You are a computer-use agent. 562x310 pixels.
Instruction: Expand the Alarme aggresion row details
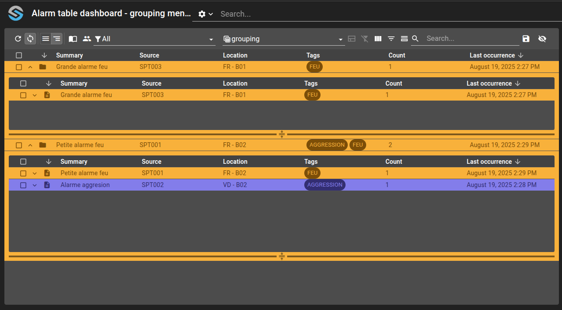point(35,185)
